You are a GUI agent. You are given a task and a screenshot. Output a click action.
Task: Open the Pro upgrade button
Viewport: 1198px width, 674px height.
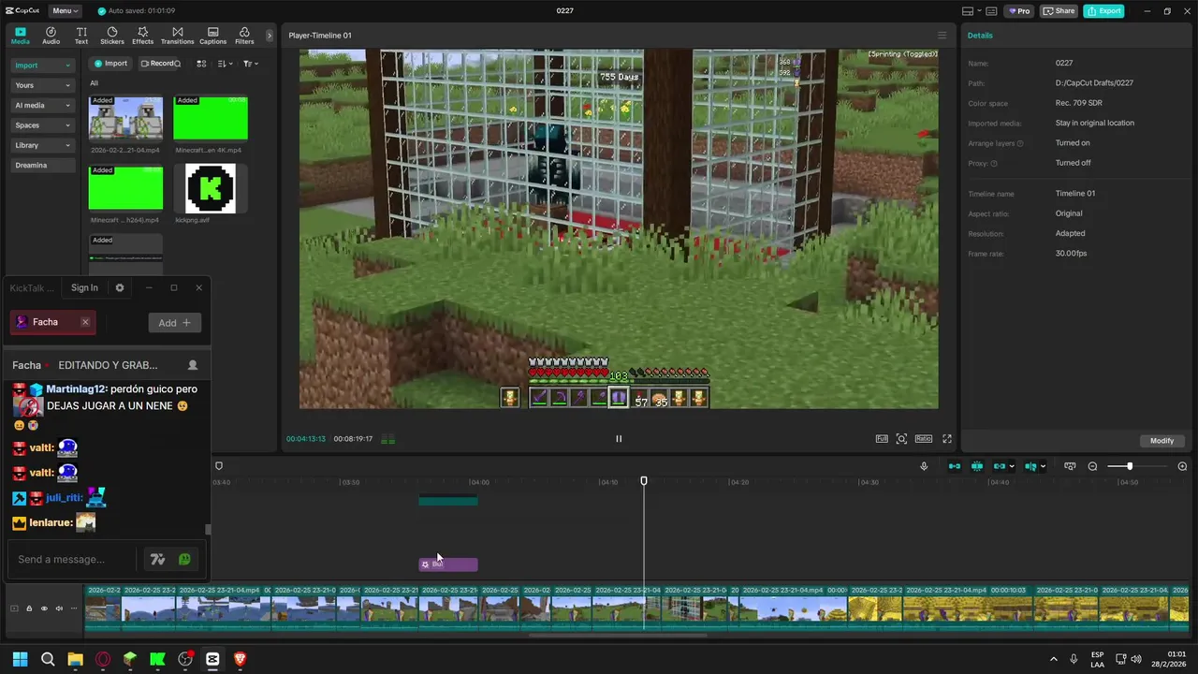tap(1018, 11)
